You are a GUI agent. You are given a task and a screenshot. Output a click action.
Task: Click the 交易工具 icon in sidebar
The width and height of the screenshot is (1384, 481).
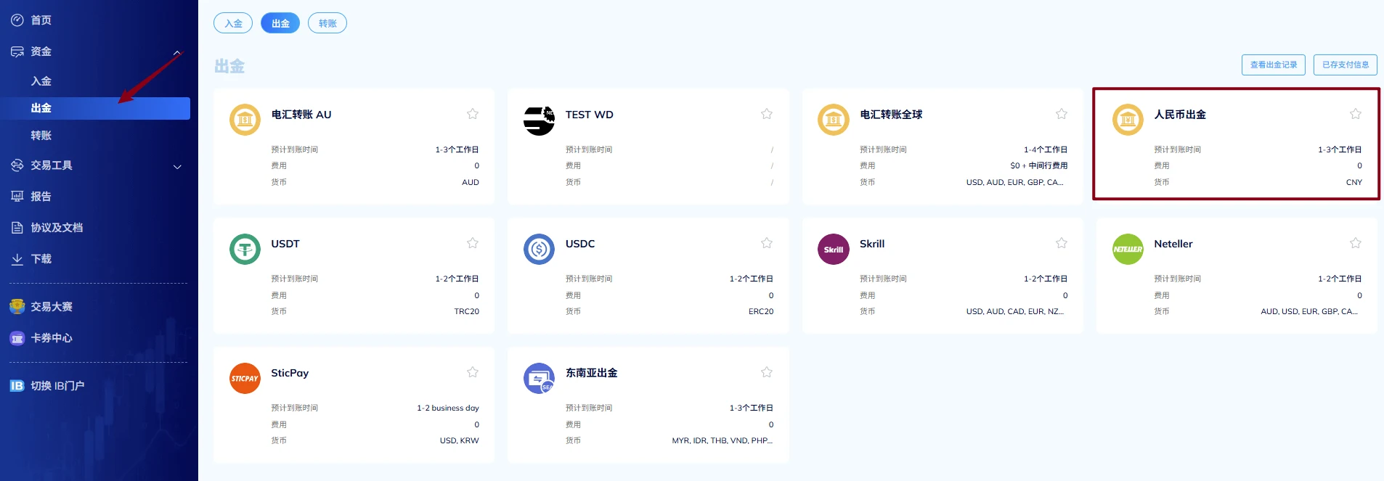(x=17, y=165)
